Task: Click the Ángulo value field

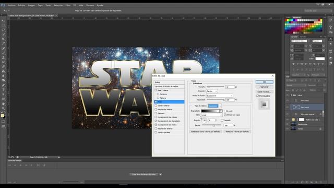Action: [x=212, y=120]
